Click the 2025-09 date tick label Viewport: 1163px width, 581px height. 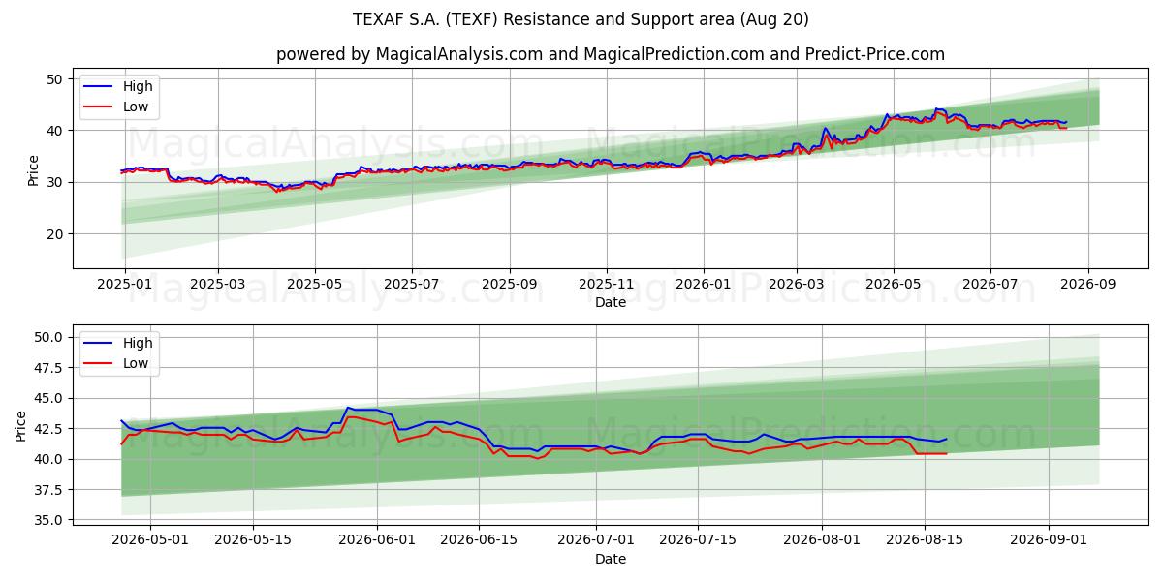[511, 284]
